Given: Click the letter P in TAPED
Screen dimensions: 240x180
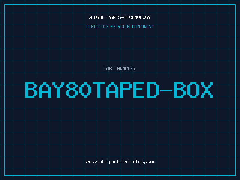Looking at the screenshot, I should (126, 90).
